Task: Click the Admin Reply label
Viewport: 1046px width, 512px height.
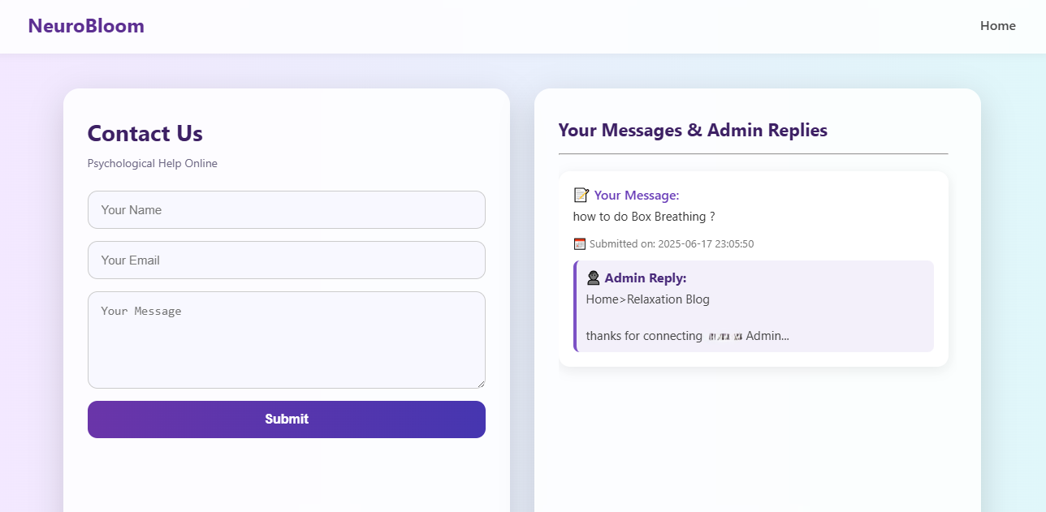Action: [x=645, y=278]
